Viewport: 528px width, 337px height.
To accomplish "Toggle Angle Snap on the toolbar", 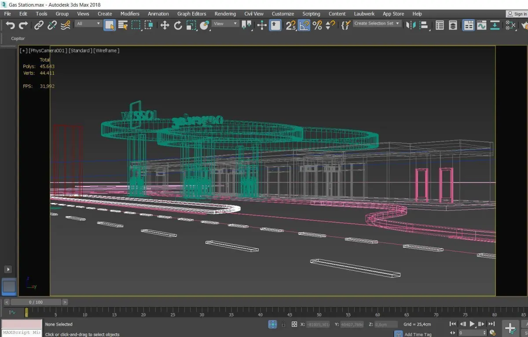I will point(304,25).
